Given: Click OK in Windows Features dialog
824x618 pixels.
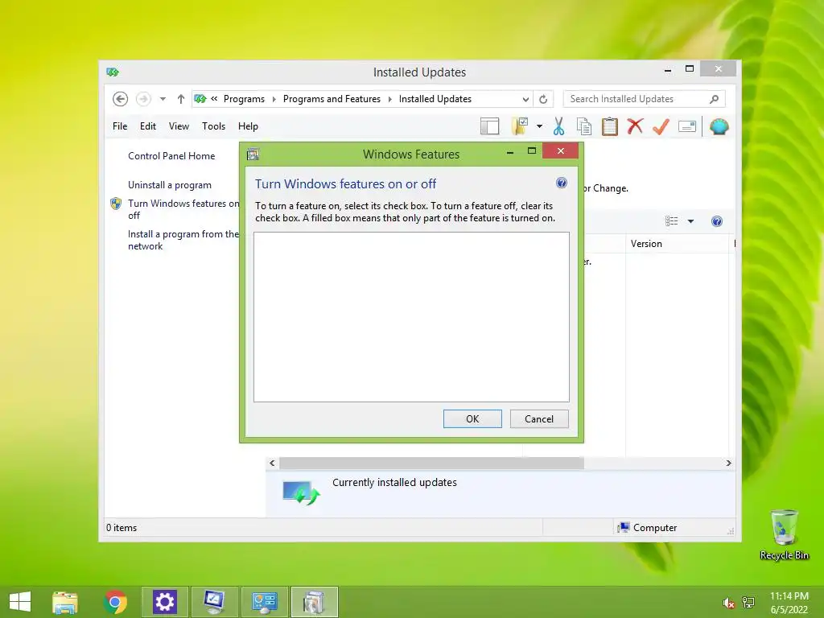Looking at the screenshot, I should 472,418.
